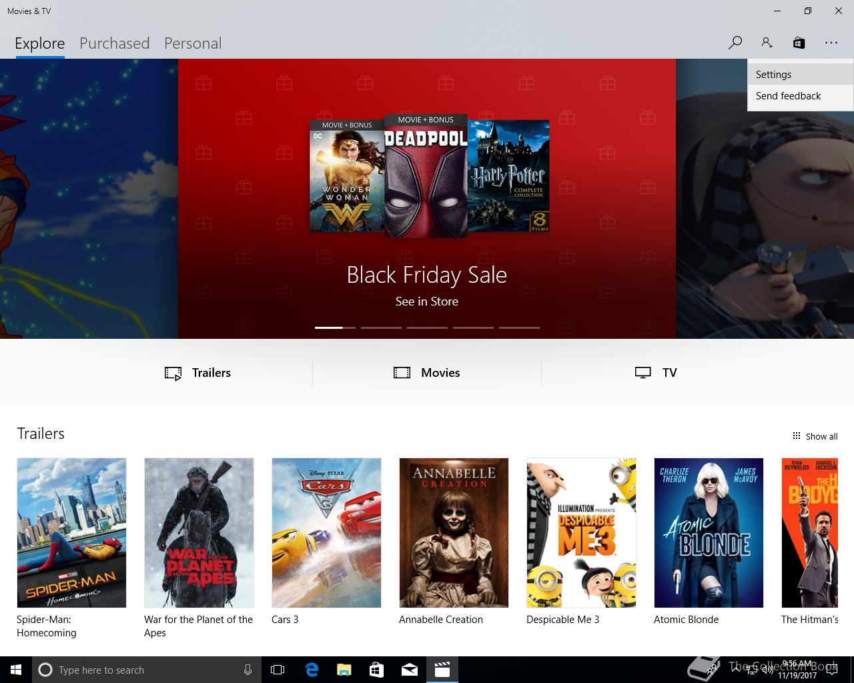
Task: Select the third carousel page indicator
Action: pos(427,327)
